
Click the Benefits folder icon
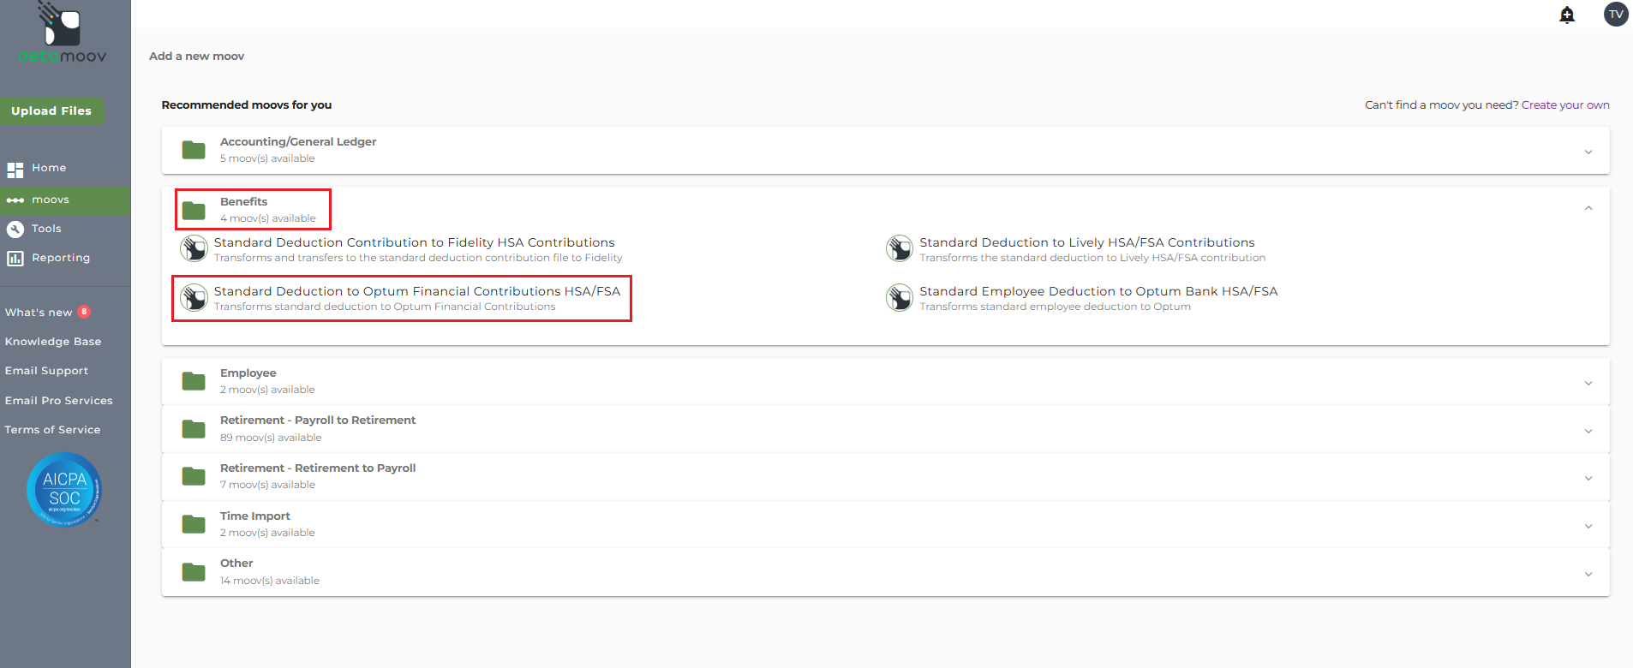(194, 210)
